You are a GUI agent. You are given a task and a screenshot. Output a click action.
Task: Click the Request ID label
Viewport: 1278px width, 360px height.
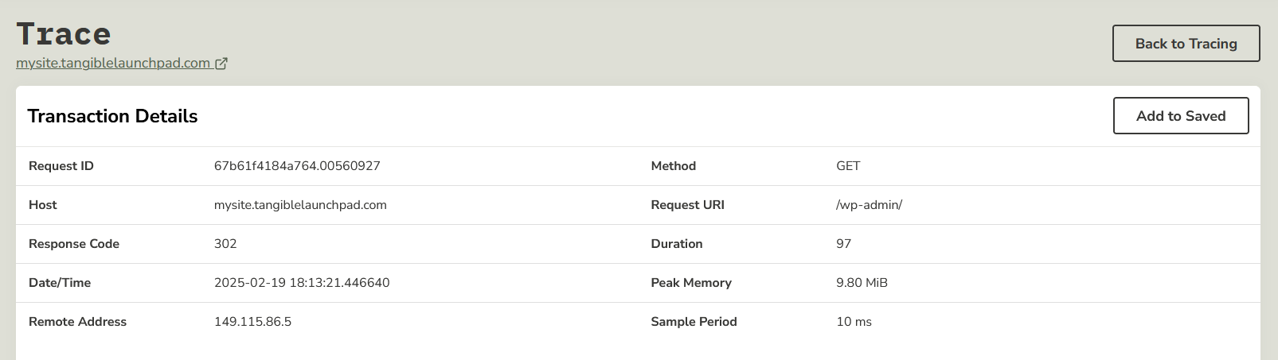[x=61, y=166]
